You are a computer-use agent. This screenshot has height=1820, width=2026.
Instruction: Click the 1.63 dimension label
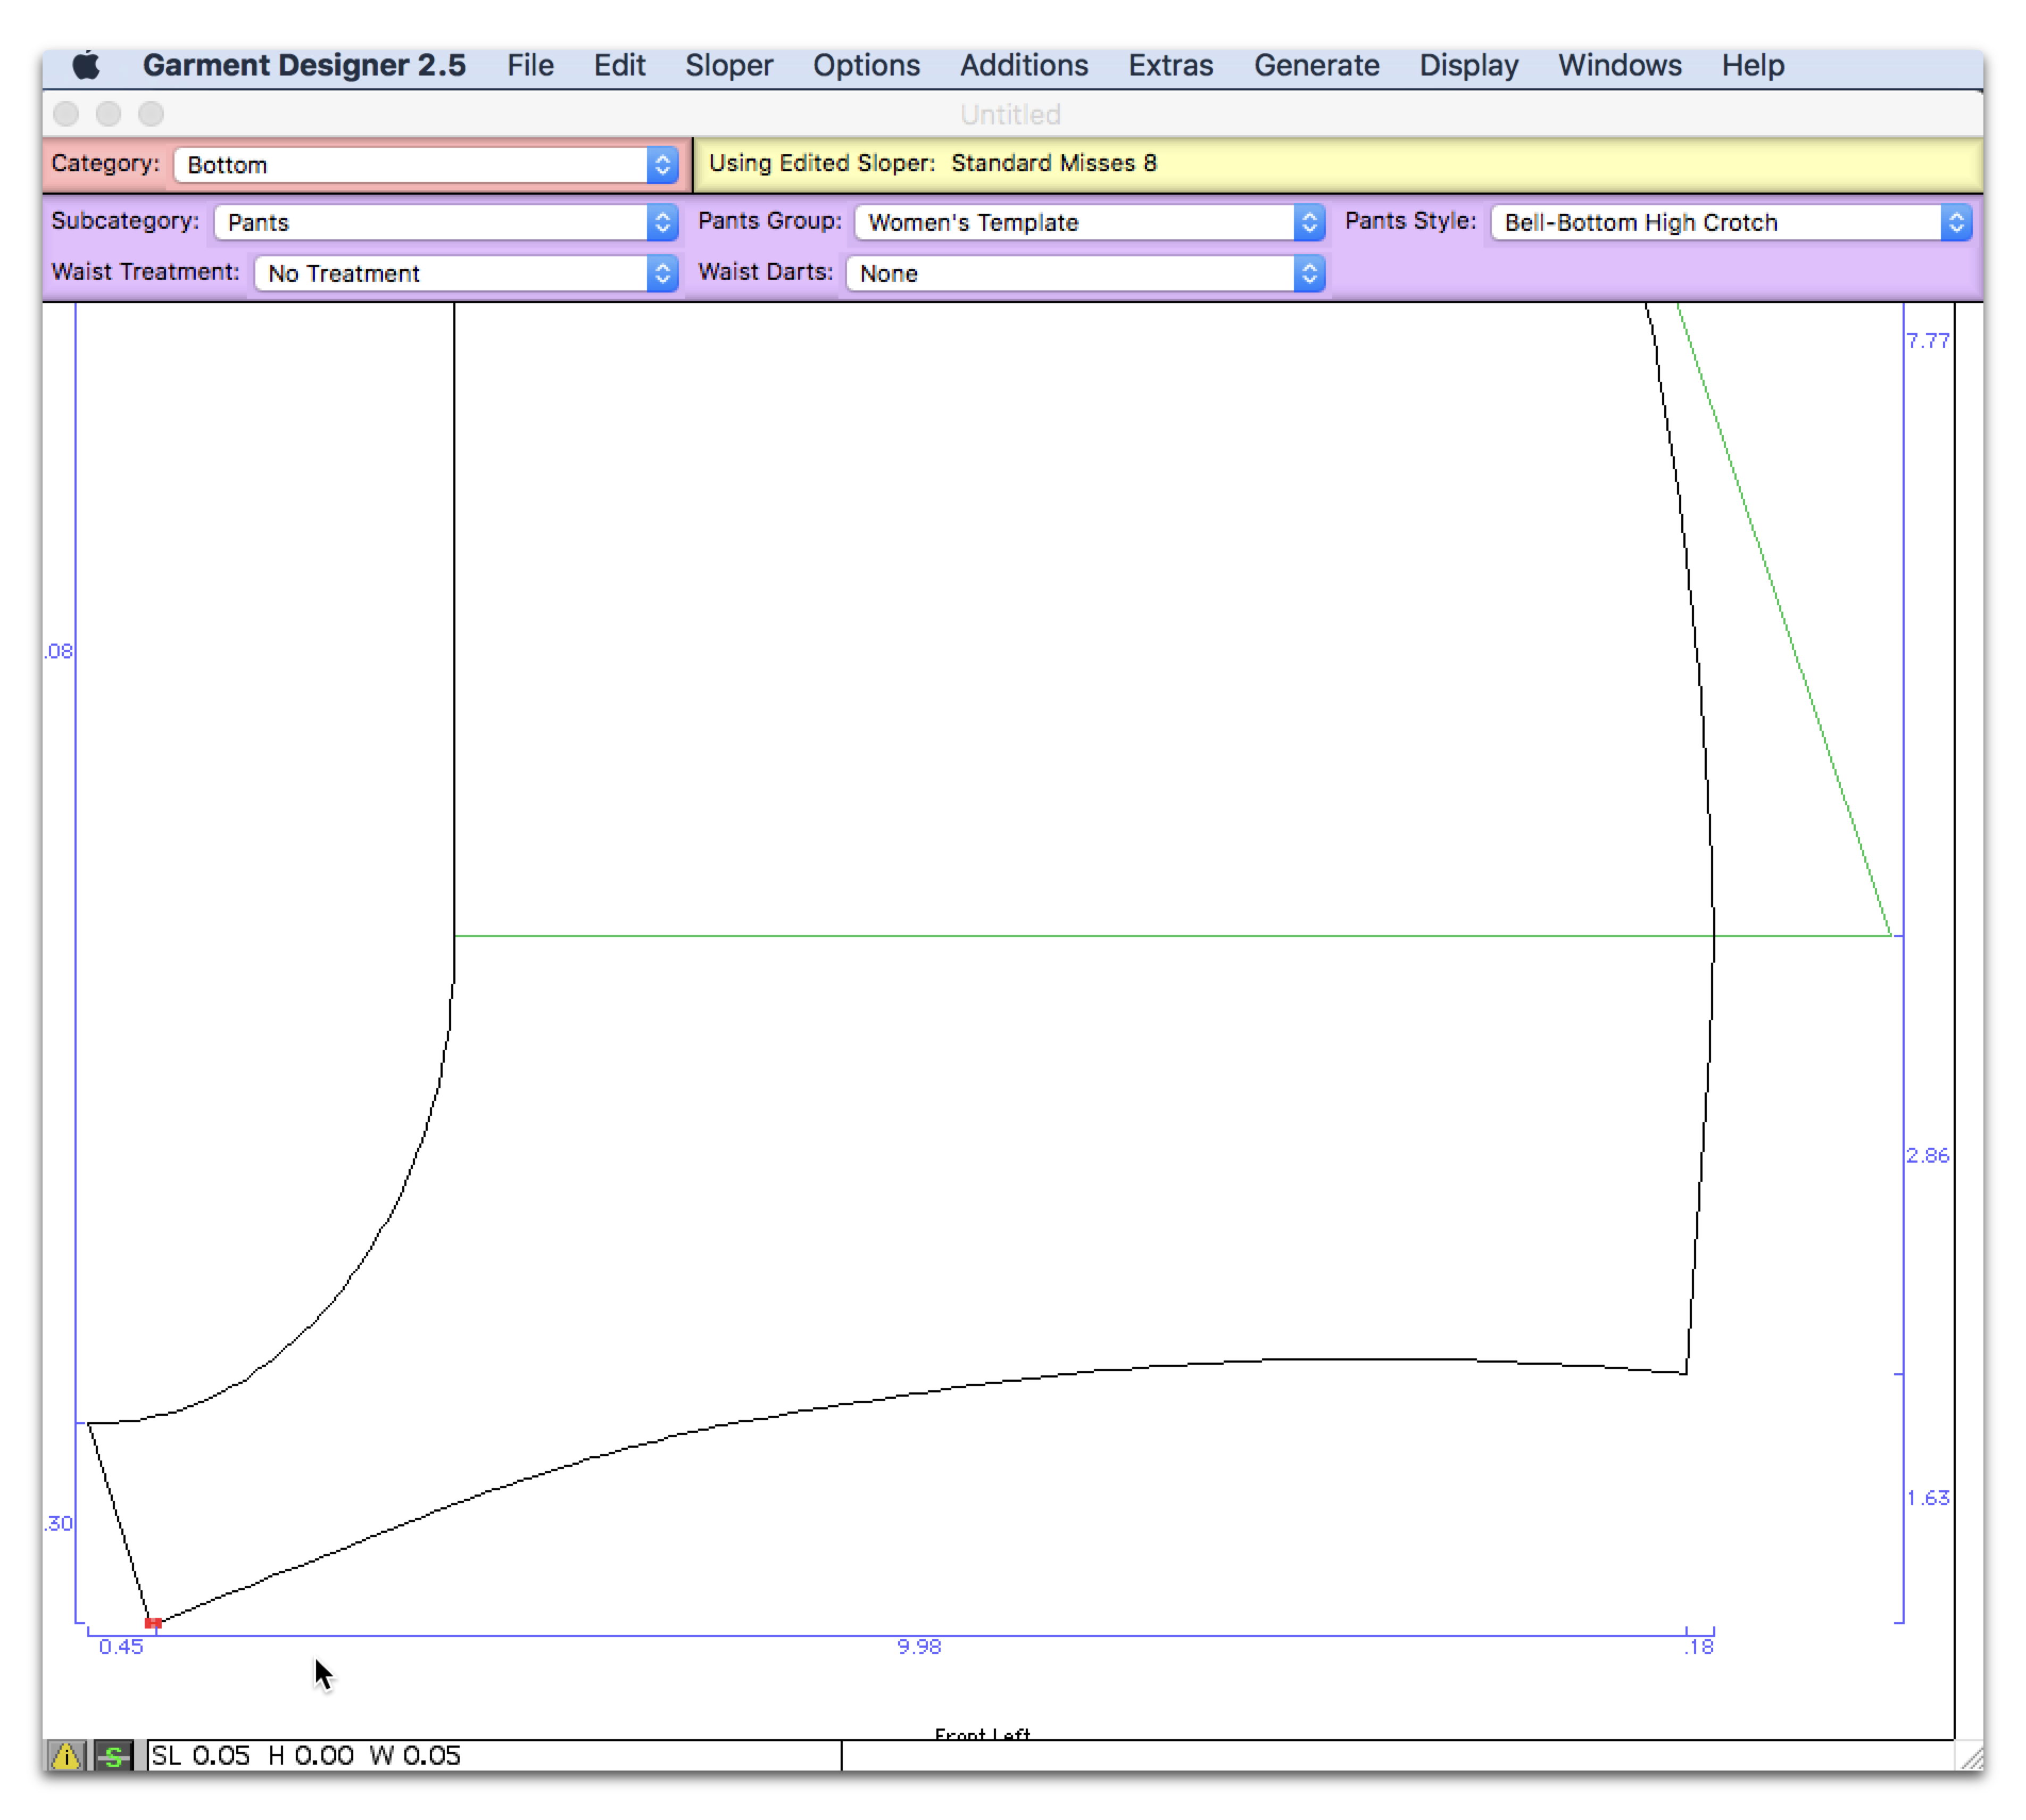point(1928,1498)
